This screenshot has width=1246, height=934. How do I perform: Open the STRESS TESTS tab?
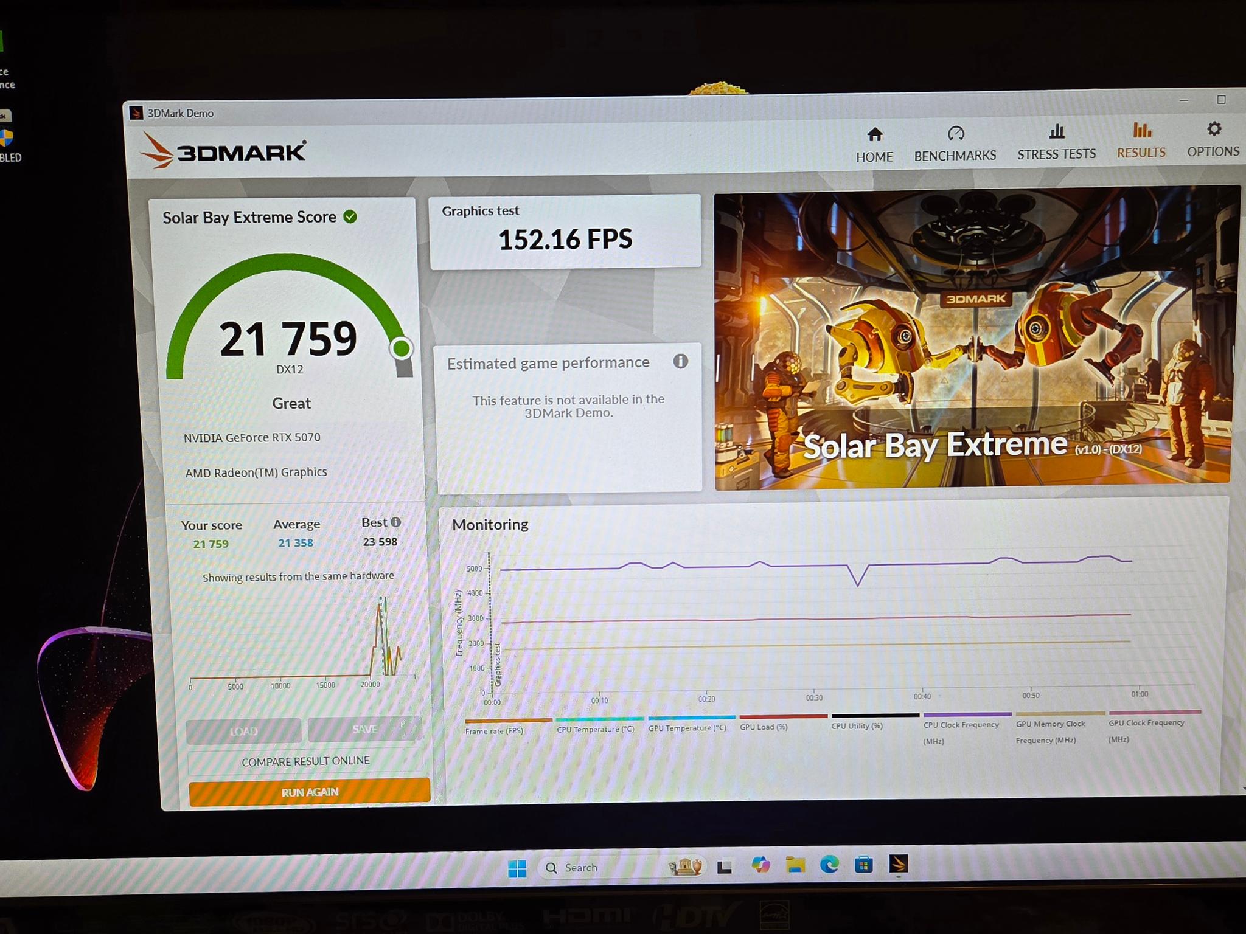(x=1056, y=142)
